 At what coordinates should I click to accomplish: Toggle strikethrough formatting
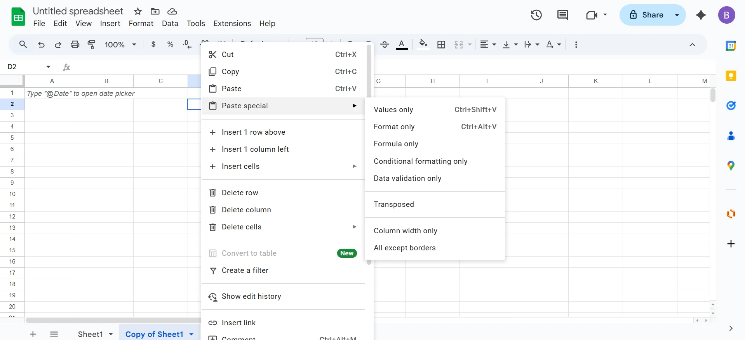[x=385, y=45]
